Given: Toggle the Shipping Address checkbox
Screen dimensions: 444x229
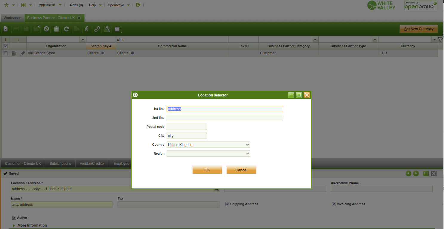Looking at the screenshot, I should (227, 204).
